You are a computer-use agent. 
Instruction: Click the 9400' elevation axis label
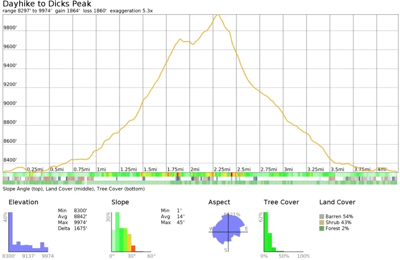[x=10, y=65]
